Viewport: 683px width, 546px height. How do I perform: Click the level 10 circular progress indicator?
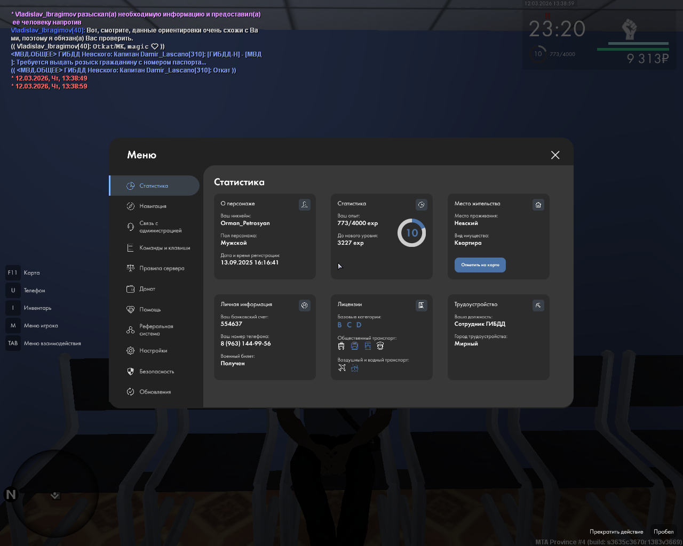pyautogui.click(x=411, y=233)
